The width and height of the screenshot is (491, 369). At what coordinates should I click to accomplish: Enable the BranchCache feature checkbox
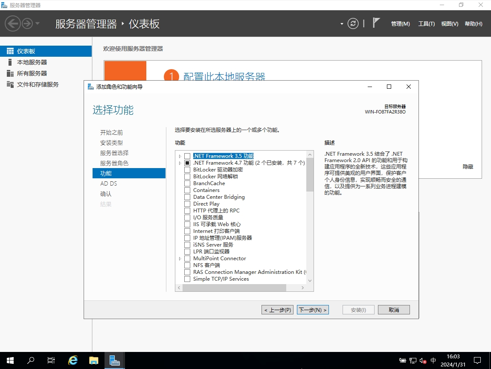187,183
